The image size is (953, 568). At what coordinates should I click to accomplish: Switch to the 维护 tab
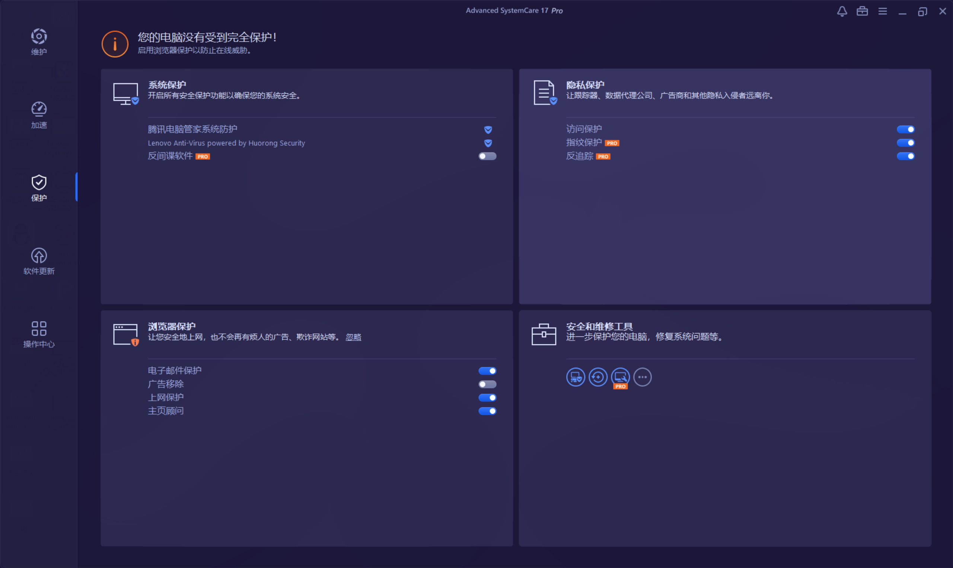click(x=39, y=42)
